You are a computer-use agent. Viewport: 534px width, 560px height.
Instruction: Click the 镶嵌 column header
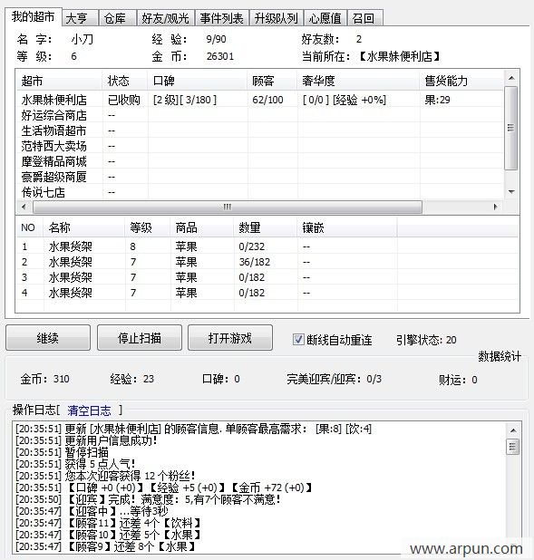(347, 227)
